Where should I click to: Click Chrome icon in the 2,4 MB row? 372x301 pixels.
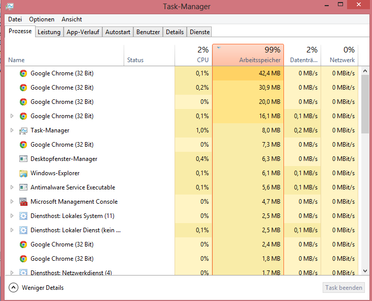[x=23, y=244]
